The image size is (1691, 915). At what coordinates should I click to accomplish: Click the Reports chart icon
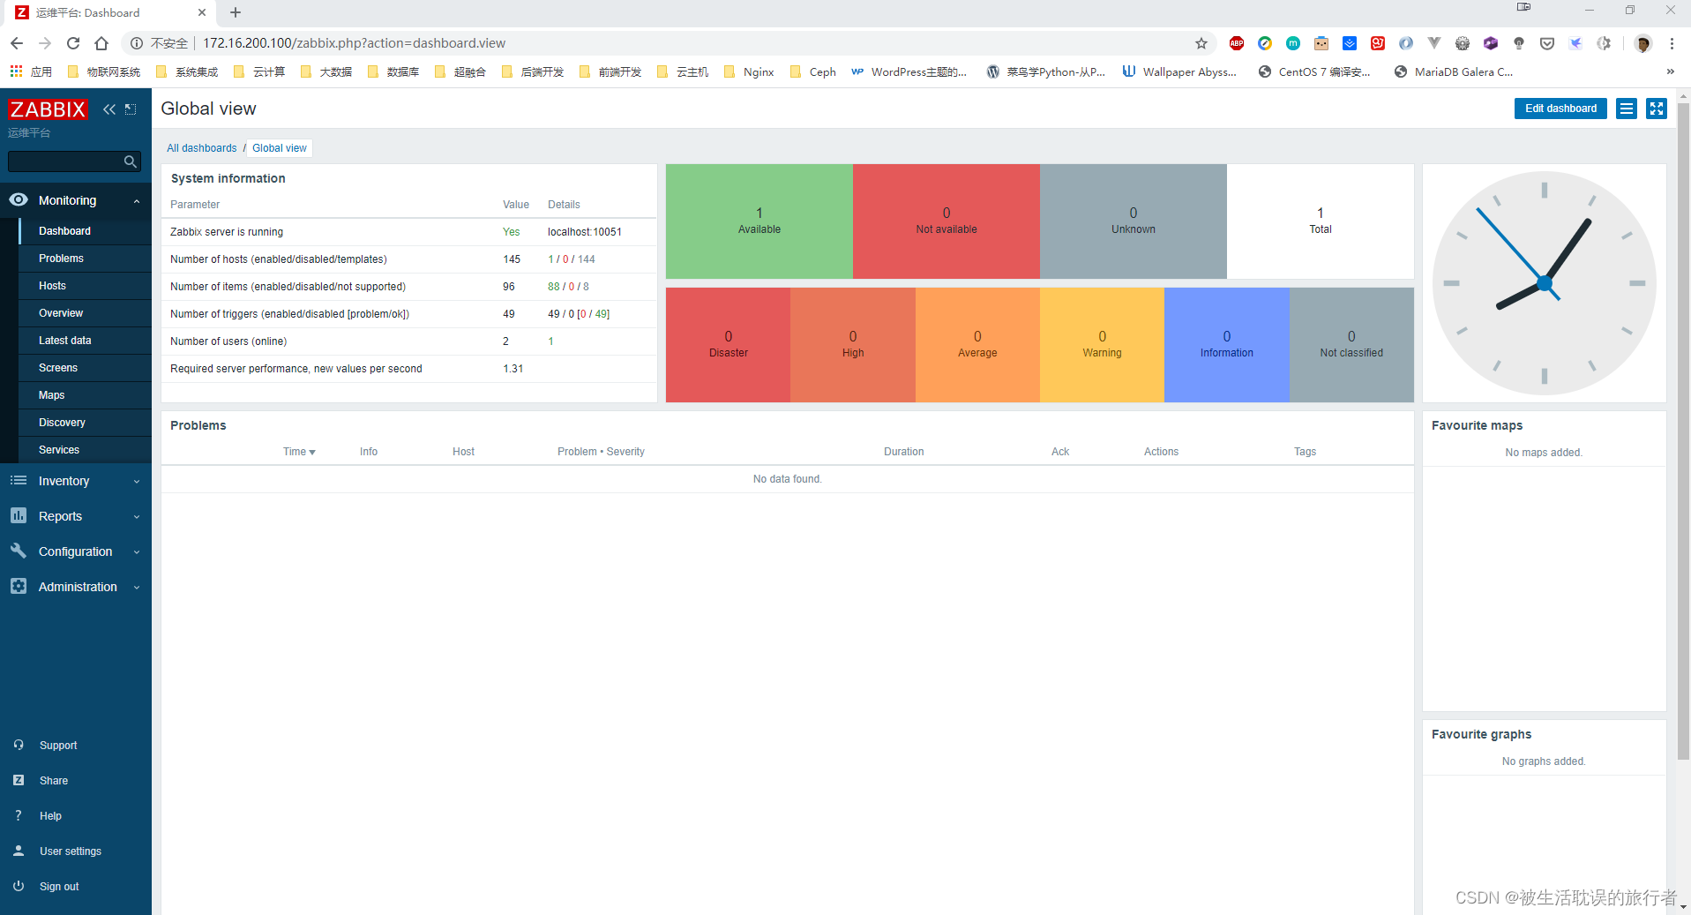[19, 516]
